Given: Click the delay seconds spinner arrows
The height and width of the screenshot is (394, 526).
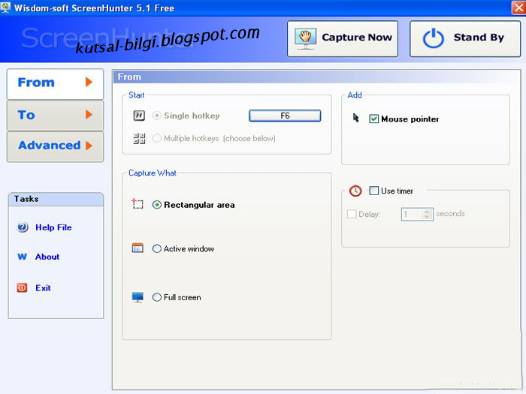Looking at the screenshot, I should click(x=427, y=214).
